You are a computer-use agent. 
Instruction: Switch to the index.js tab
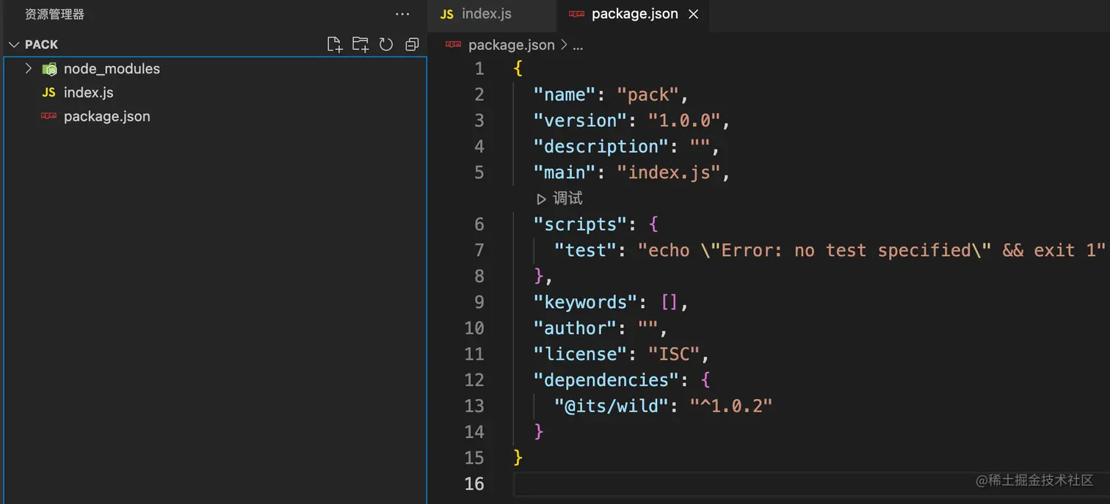pos(493,15)
